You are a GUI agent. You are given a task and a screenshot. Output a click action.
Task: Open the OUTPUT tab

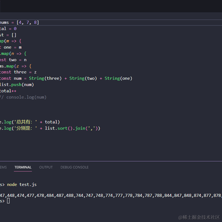pyautogui.click(x=46, y=167)
